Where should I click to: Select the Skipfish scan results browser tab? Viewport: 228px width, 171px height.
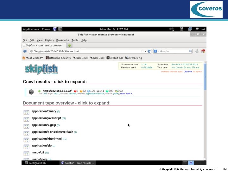[44, 45]
